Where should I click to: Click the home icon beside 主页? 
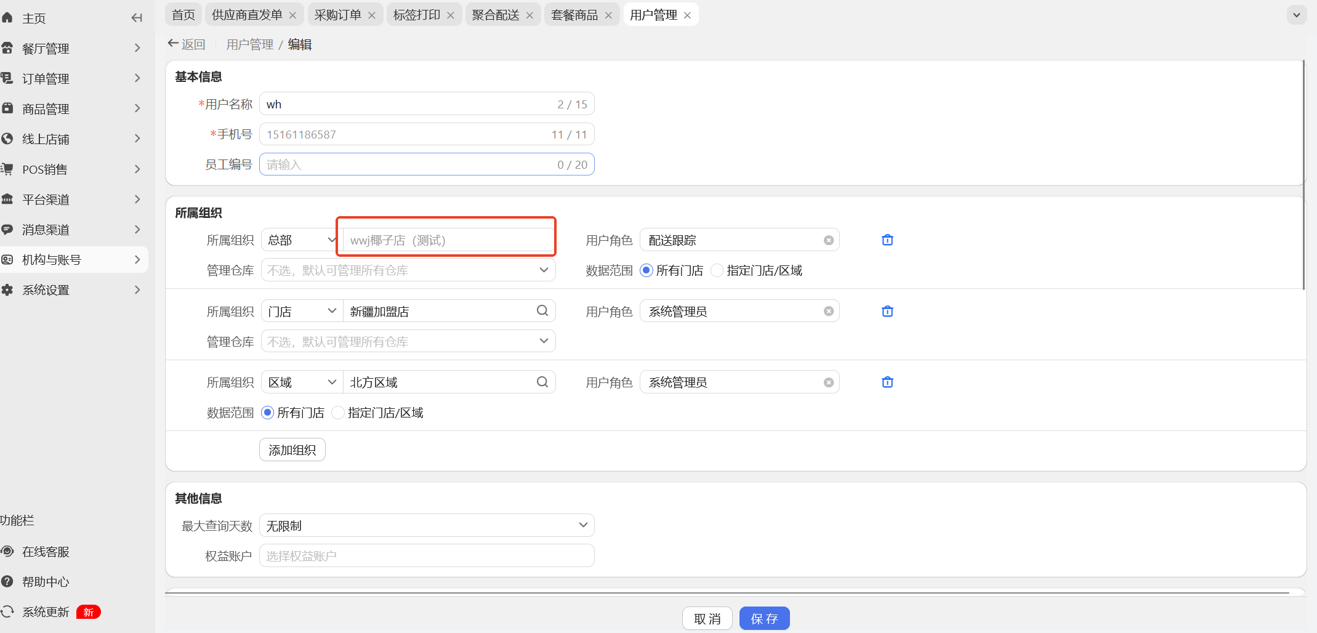point(7,18)
